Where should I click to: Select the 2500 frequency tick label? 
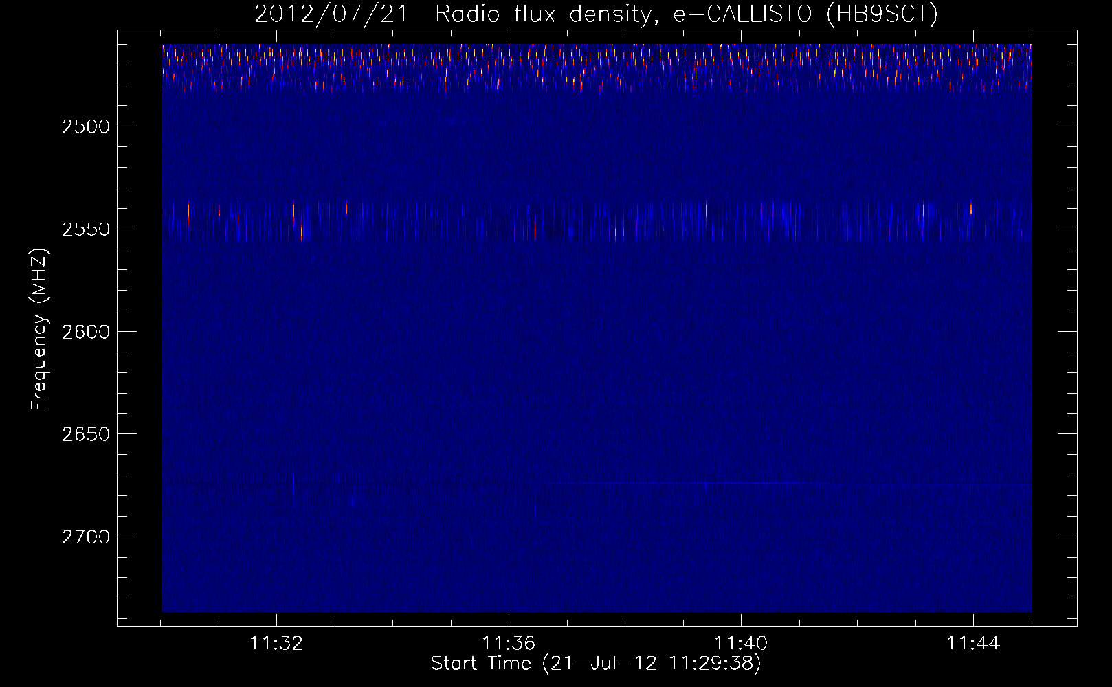pyautogui.click(x=86, y=126)
